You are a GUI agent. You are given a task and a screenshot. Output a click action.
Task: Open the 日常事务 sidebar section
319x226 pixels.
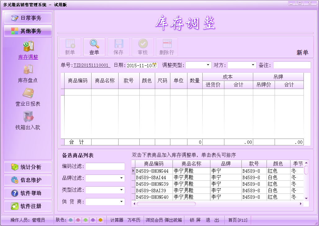tap(28, 18)
